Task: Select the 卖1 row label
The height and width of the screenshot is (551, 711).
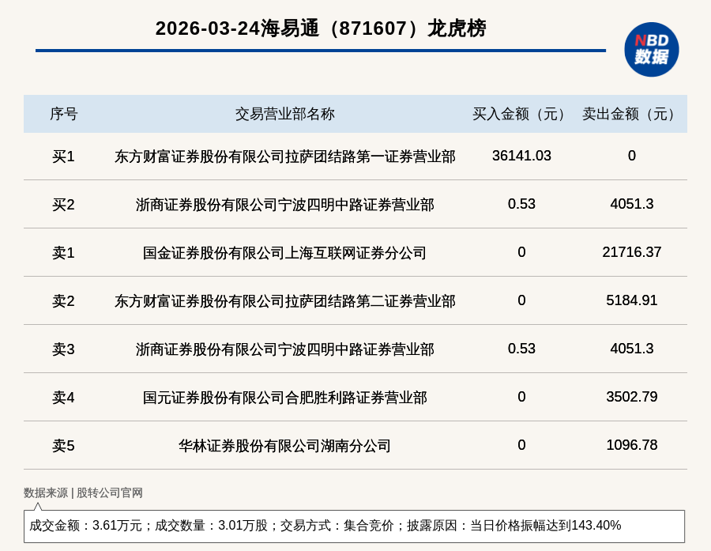Action: [63, 253]
